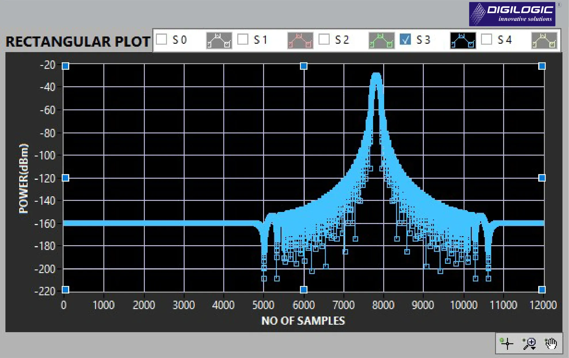Screen dimensions: 569x358
Task: Click the bottom-right blue resize handle
Action: (x=542, y=289)
